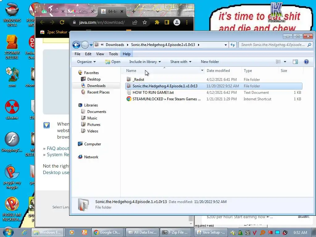Open WINDOWS VISTA desktop icon
Screen dimensions: 316x237
(12, 15)
